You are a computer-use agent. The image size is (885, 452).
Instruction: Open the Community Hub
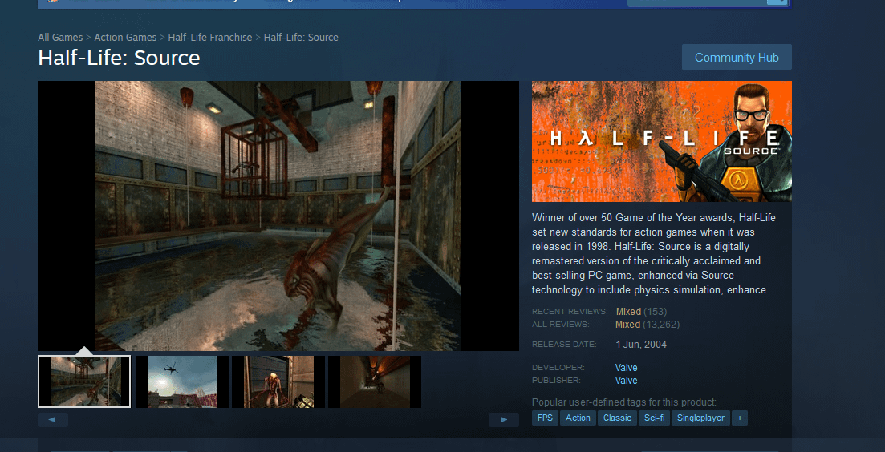point(736,58)
